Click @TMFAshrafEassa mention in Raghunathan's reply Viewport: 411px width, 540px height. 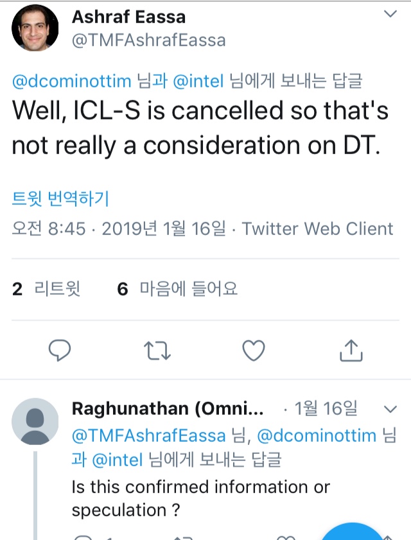149,436
